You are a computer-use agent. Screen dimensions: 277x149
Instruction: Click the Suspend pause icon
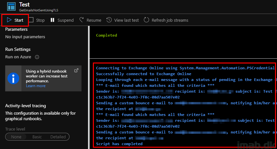tap(53, 20)
